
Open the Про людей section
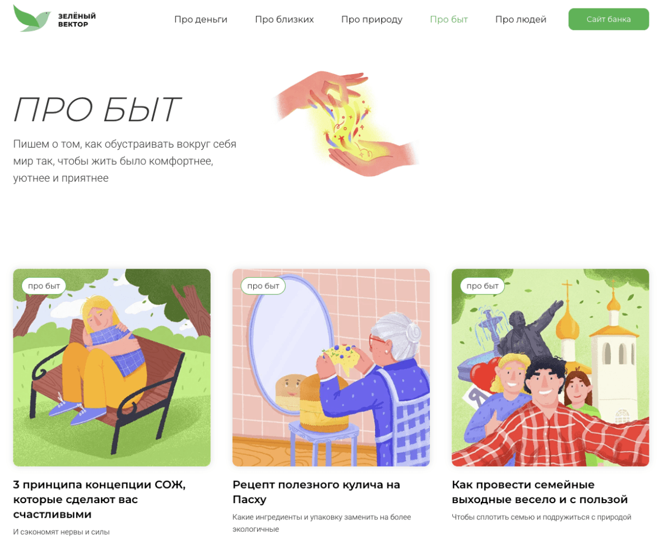[x=521, y=19]
